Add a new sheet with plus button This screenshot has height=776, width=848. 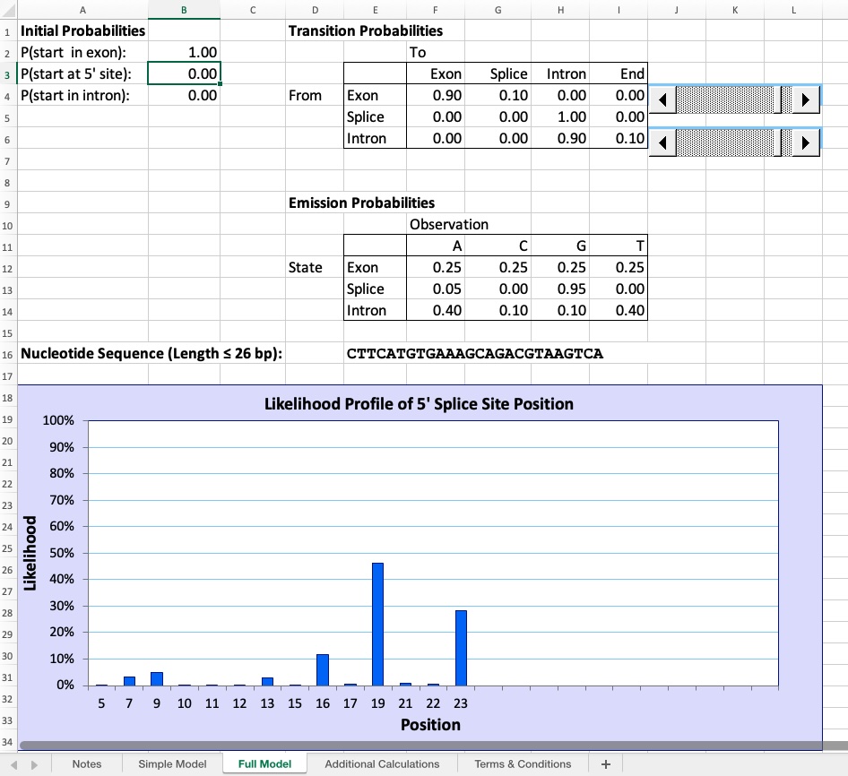[606, 764]
